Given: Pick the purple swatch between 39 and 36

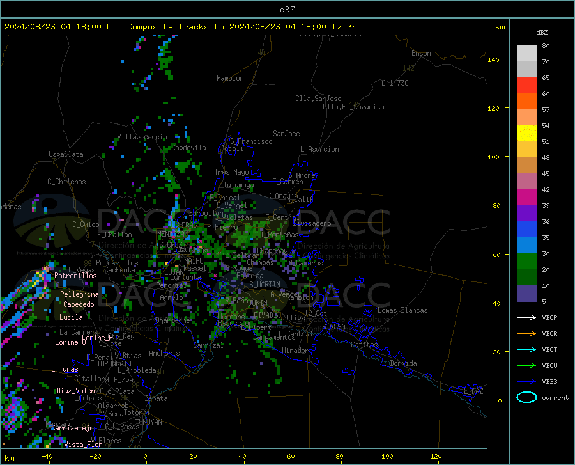Looking at the screenshot, I should click(x=526, y=214).
